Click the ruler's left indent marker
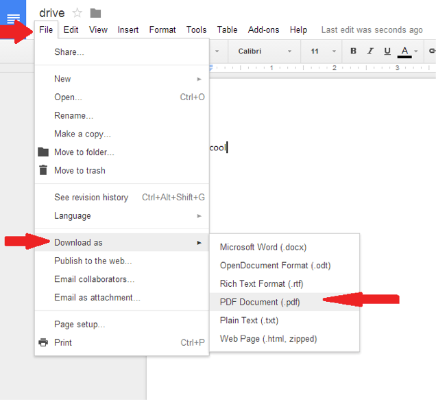This screenshot has height=400, width=436. coord(211,67)
